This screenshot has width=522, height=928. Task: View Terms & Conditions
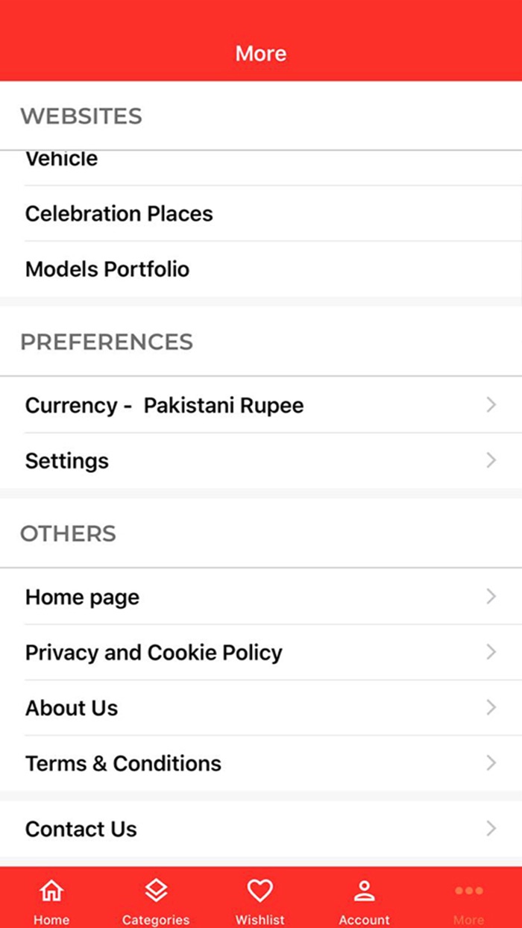tap(124, 763)
